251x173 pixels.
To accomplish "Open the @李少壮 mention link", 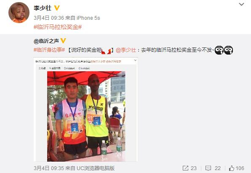I will pos(126,50).
